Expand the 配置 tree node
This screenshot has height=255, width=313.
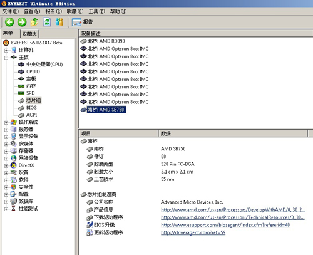[6, 195]
